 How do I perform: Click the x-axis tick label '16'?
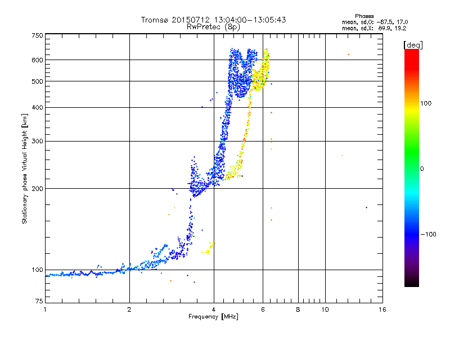pyautogui.click(x=382, y=309)
